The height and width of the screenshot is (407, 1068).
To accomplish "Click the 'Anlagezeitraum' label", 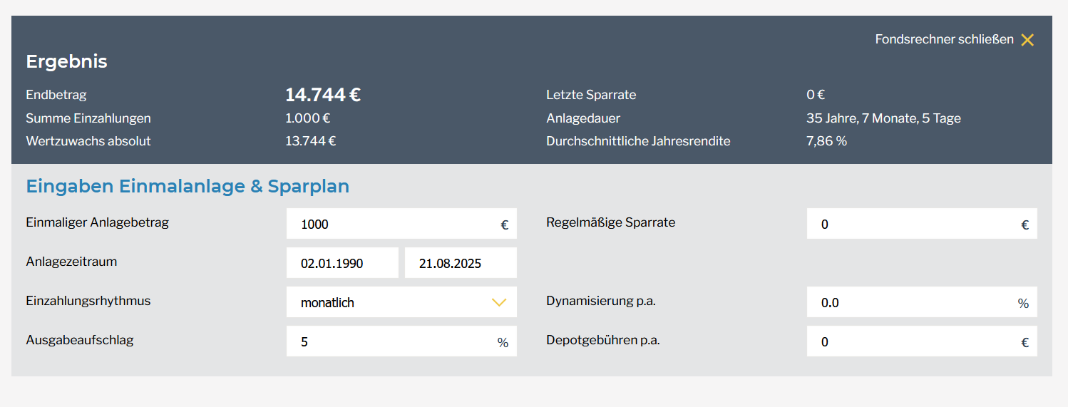I will [71, 262].
